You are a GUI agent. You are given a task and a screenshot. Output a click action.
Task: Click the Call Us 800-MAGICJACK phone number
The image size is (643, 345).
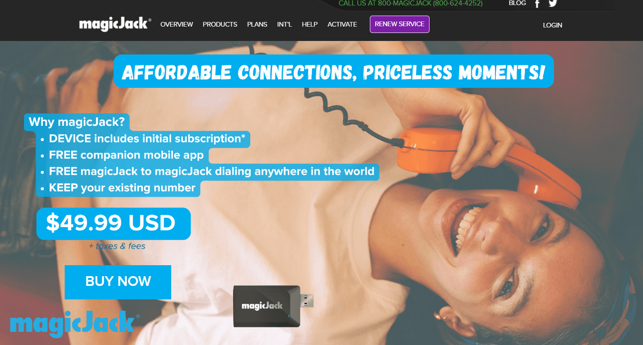410,3
